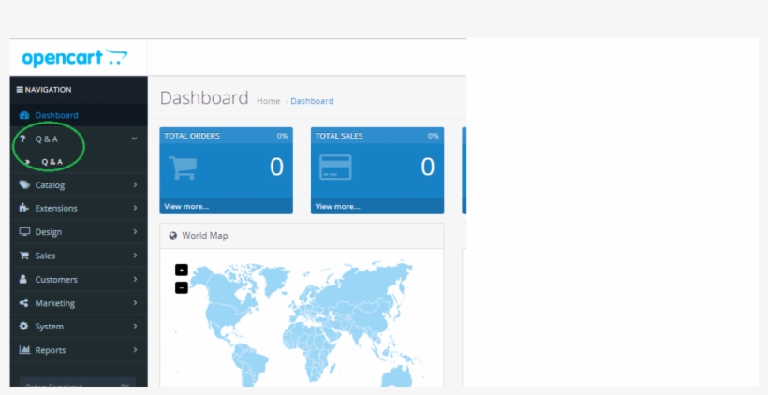
Task: Select the Q & A submenu item
Action: pyautogui.click(x=52, y=162)
